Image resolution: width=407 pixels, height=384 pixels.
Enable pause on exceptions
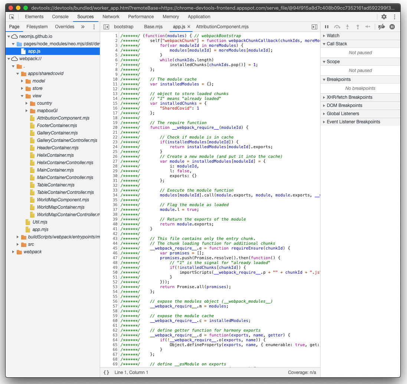click(x=393, y=27)
